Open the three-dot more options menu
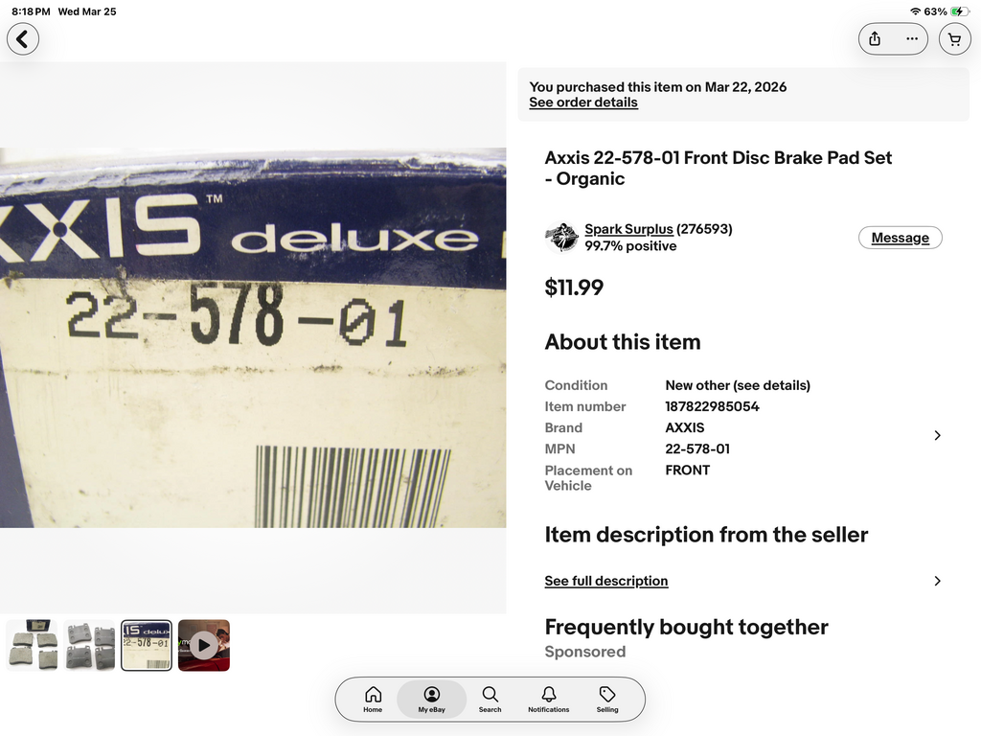The image size is (981, 736). [912, 38]
